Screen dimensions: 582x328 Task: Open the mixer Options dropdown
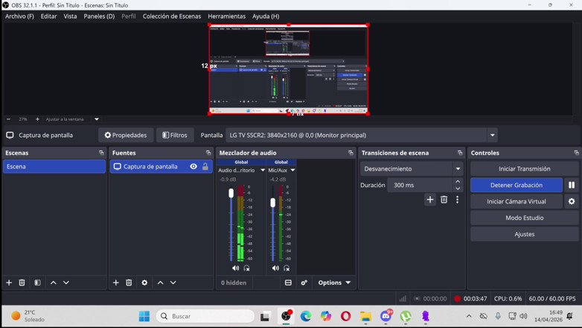(x=334, y=283)
